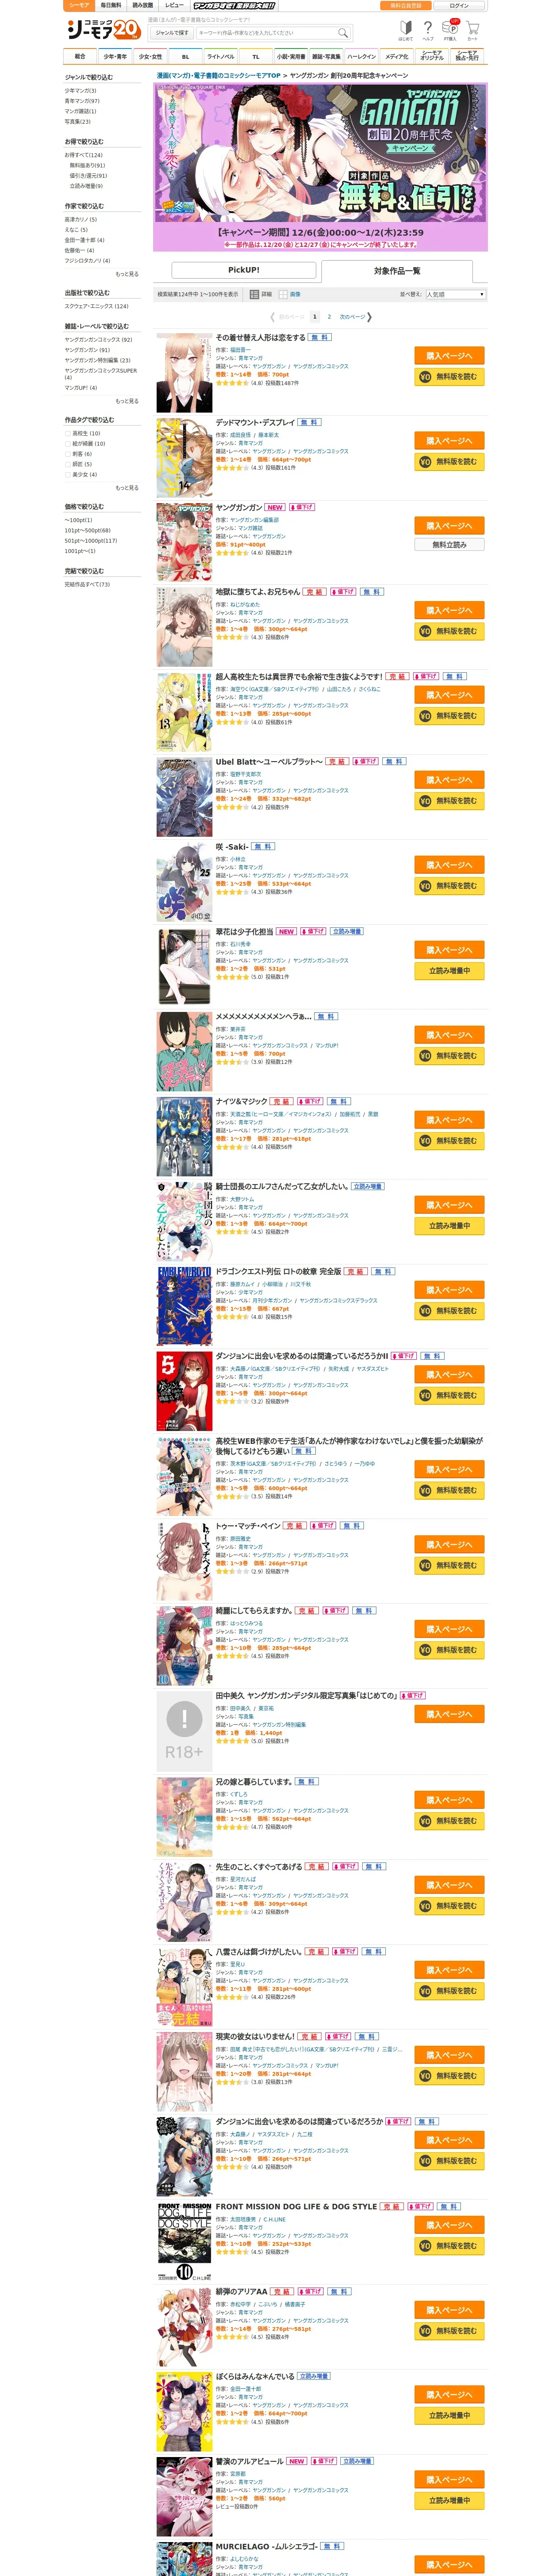The image size is (551, 2576).
Task: Enable the 刺客 tag filter checkbox
Action: click(68, 454)
